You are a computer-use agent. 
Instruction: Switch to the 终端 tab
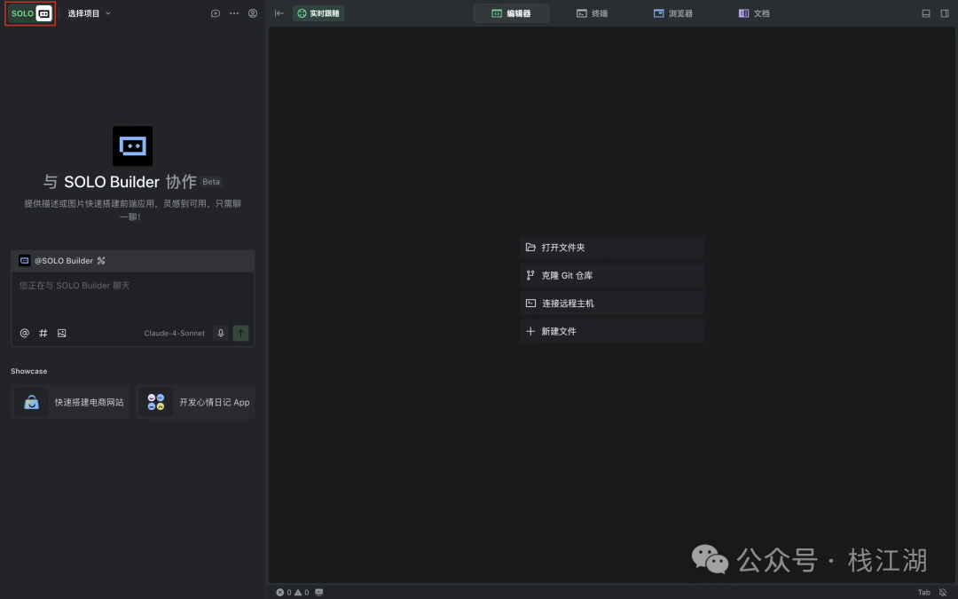[x=592, y=13]
